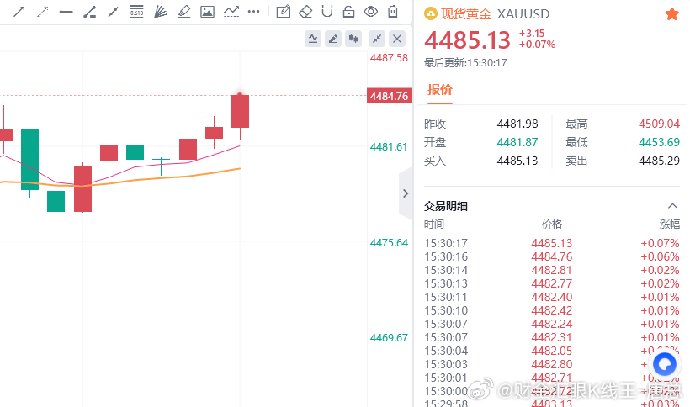Click the 最高 value 4509.04

point(659,124)
